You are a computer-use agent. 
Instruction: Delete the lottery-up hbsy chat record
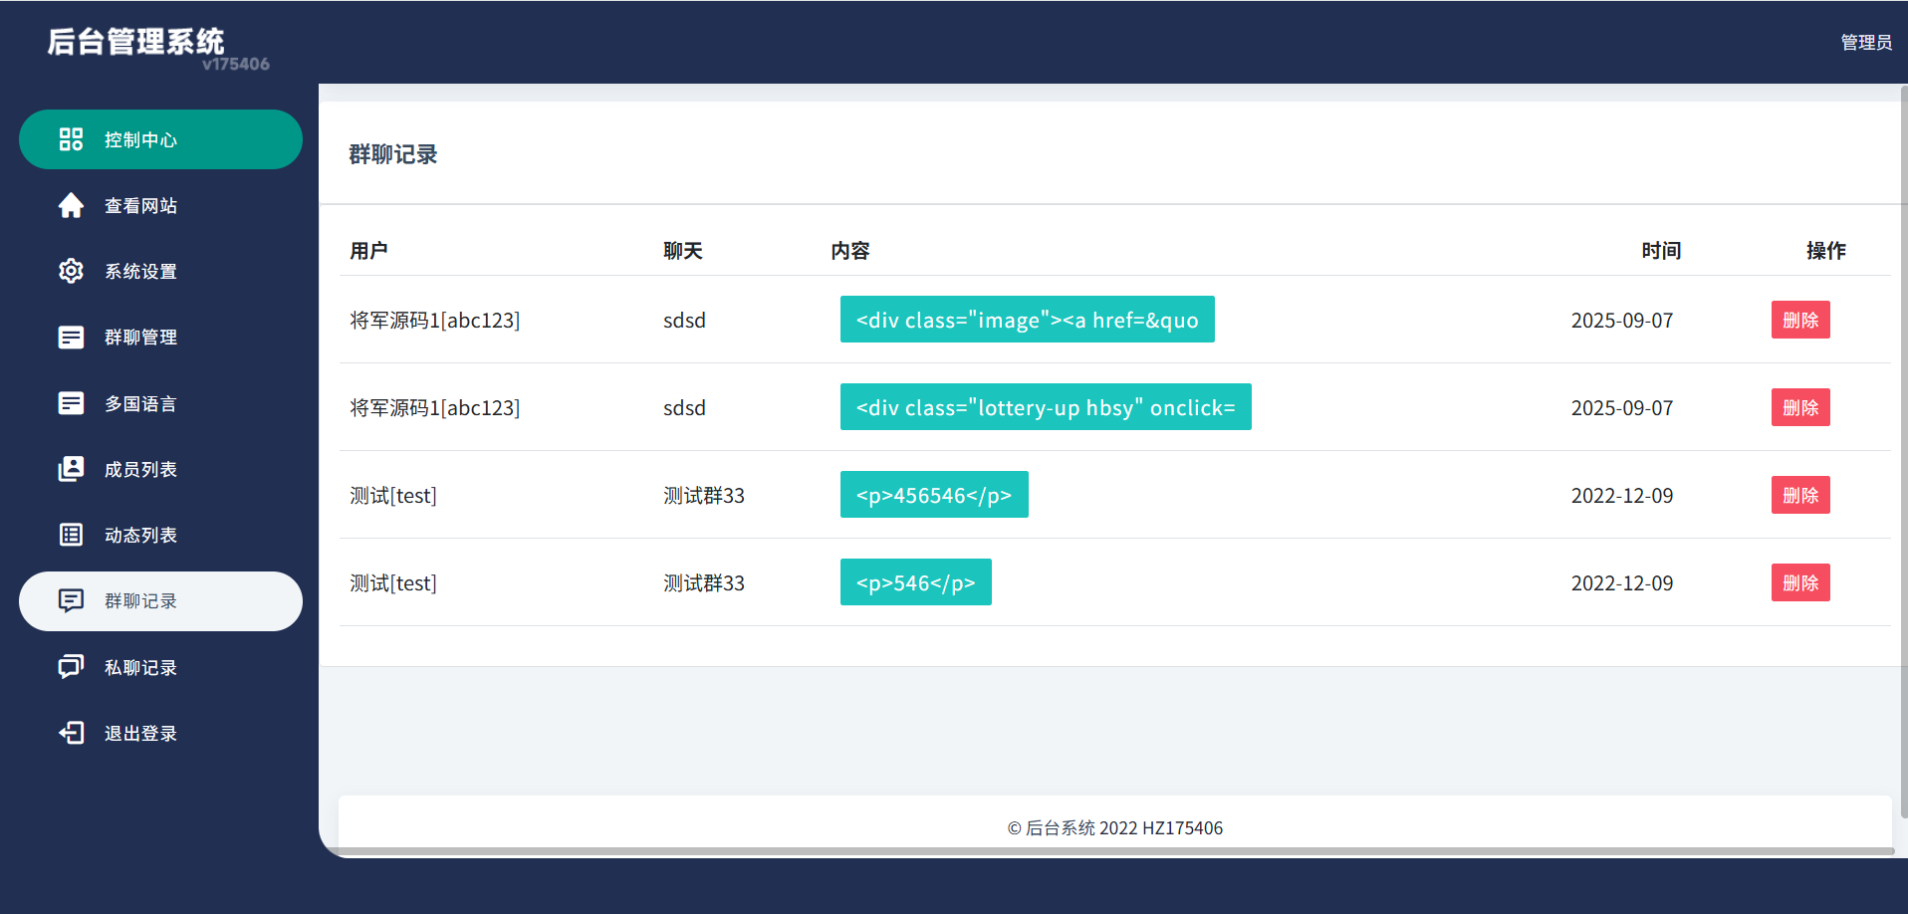(x=1799, y=407)
